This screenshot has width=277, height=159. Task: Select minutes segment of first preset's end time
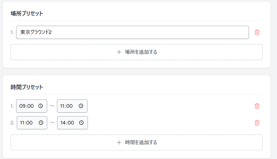pos(70,106)
